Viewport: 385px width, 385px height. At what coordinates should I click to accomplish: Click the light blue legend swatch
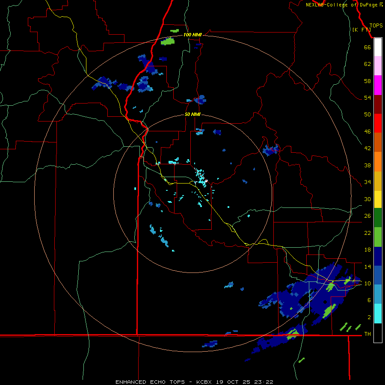[378, 294]
